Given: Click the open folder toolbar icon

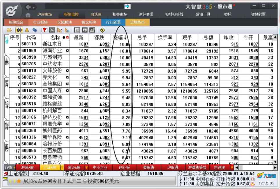Looking at the screenshot, I should coord(9,30).
